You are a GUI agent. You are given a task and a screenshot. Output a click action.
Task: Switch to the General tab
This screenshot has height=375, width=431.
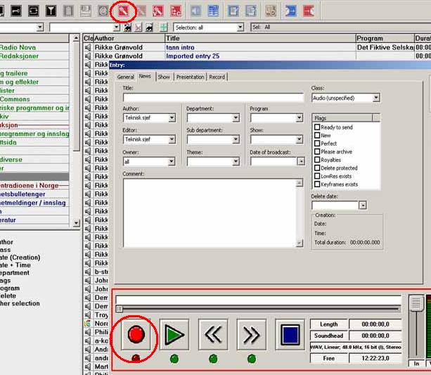(x=126, y=77)
